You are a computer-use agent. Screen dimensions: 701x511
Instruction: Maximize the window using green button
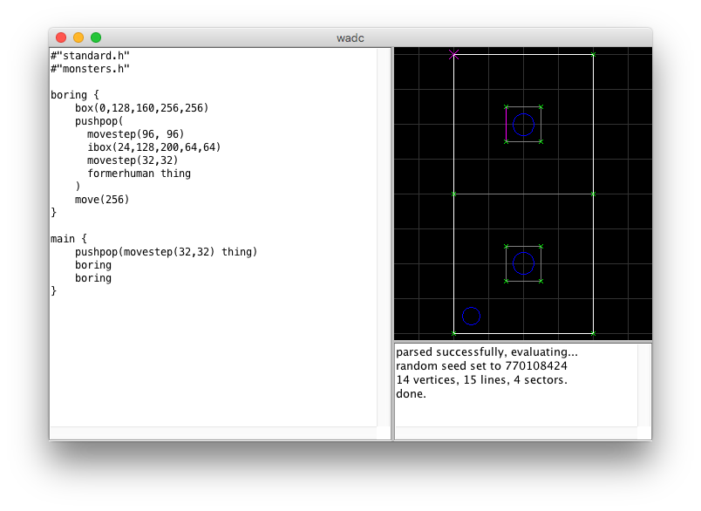(x=96, y=37)
